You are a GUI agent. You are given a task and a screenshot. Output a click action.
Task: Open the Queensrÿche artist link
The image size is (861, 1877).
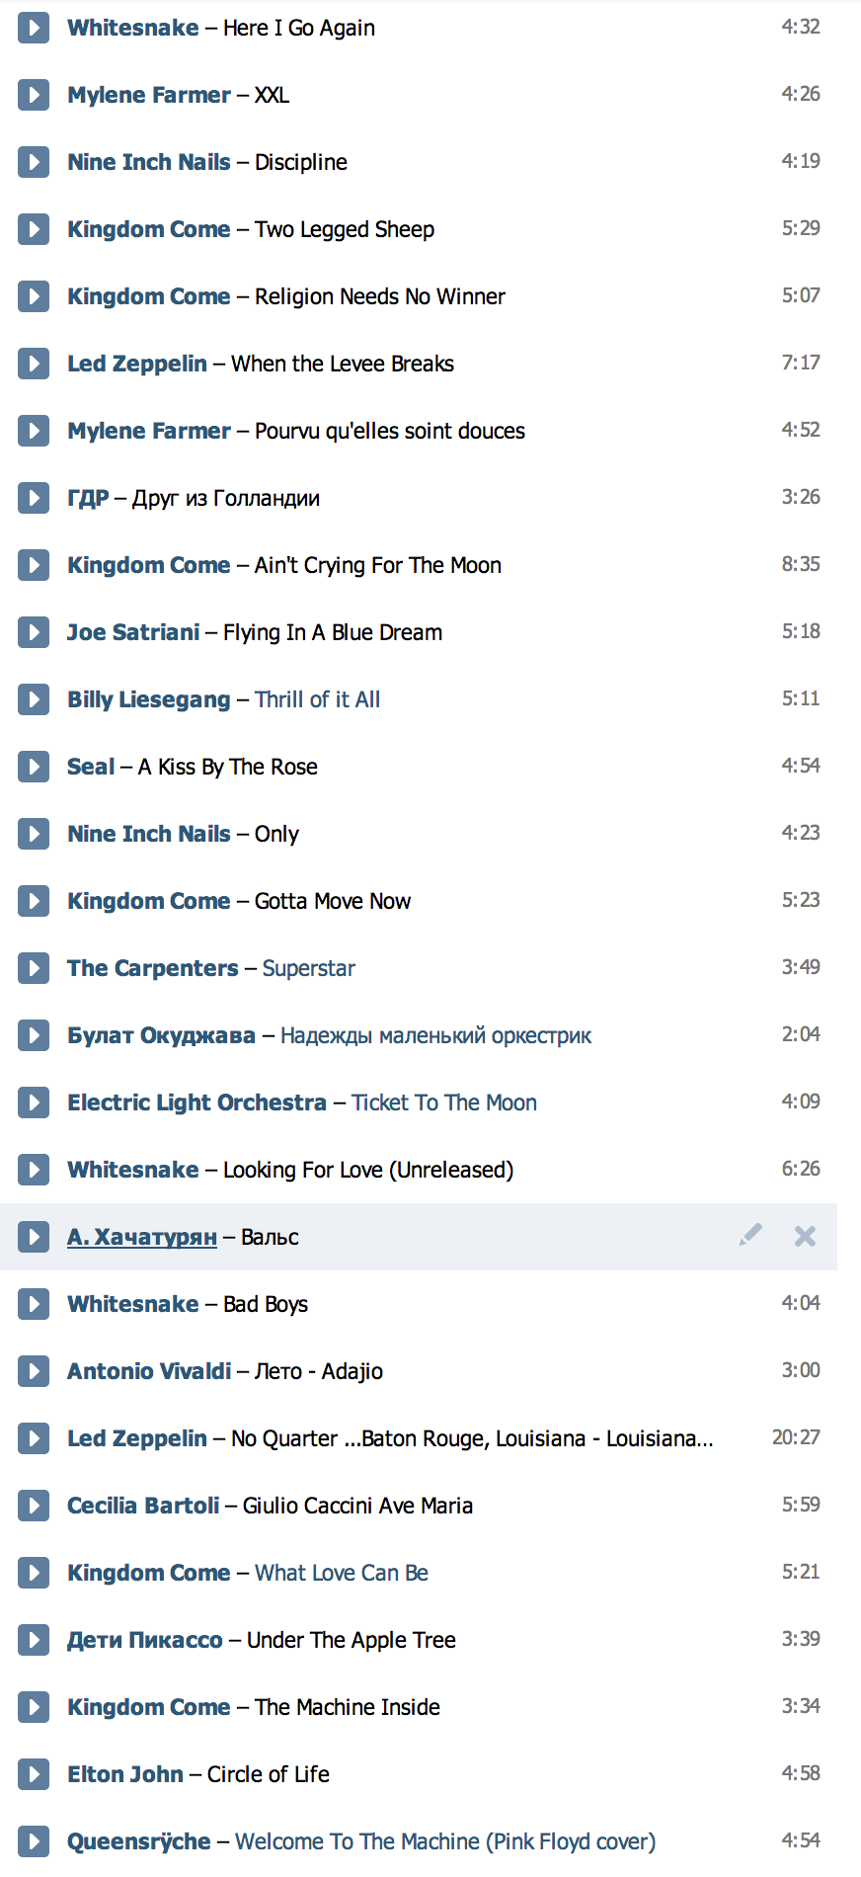click(138, 1841)
